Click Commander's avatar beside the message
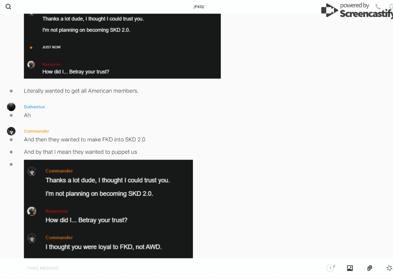The height and width of the screenshot is (278, 393). pyautogui.click(x=11, y=131)
